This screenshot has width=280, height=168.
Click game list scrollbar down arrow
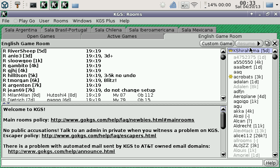tap(223, 98)
